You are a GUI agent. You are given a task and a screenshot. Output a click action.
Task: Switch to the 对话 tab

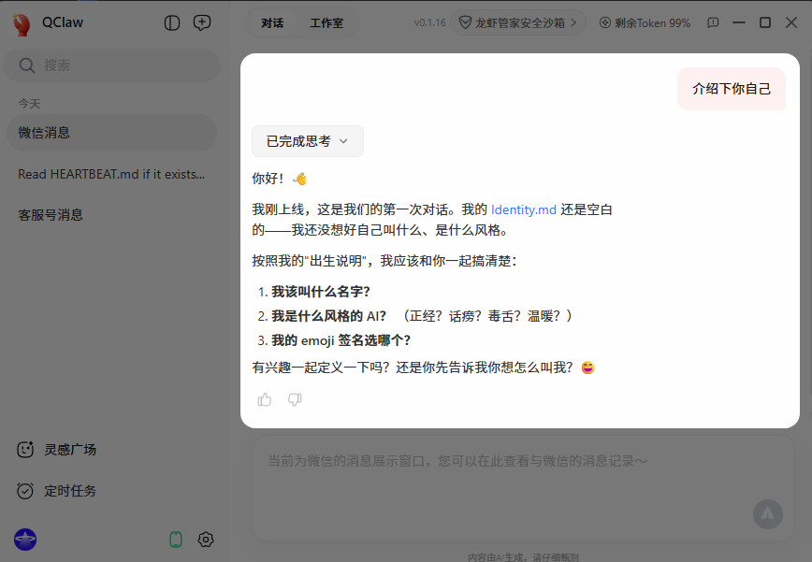271,22
